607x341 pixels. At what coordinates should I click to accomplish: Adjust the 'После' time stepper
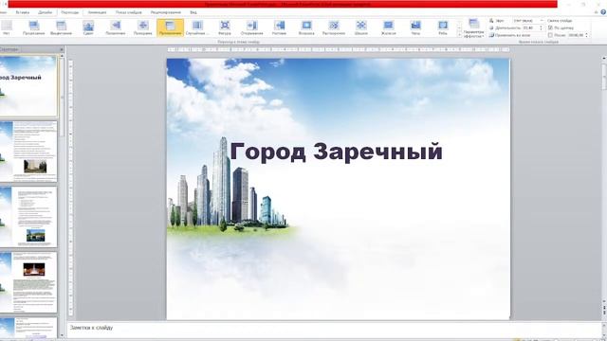(x=586, y=35)
